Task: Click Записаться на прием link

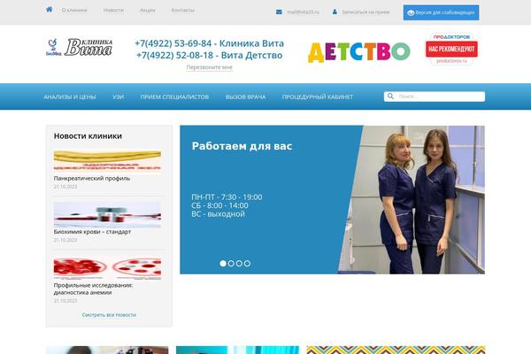Action: [x=366, y=12]
